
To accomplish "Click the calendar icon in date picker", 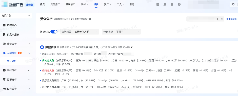I will (222, 19).
